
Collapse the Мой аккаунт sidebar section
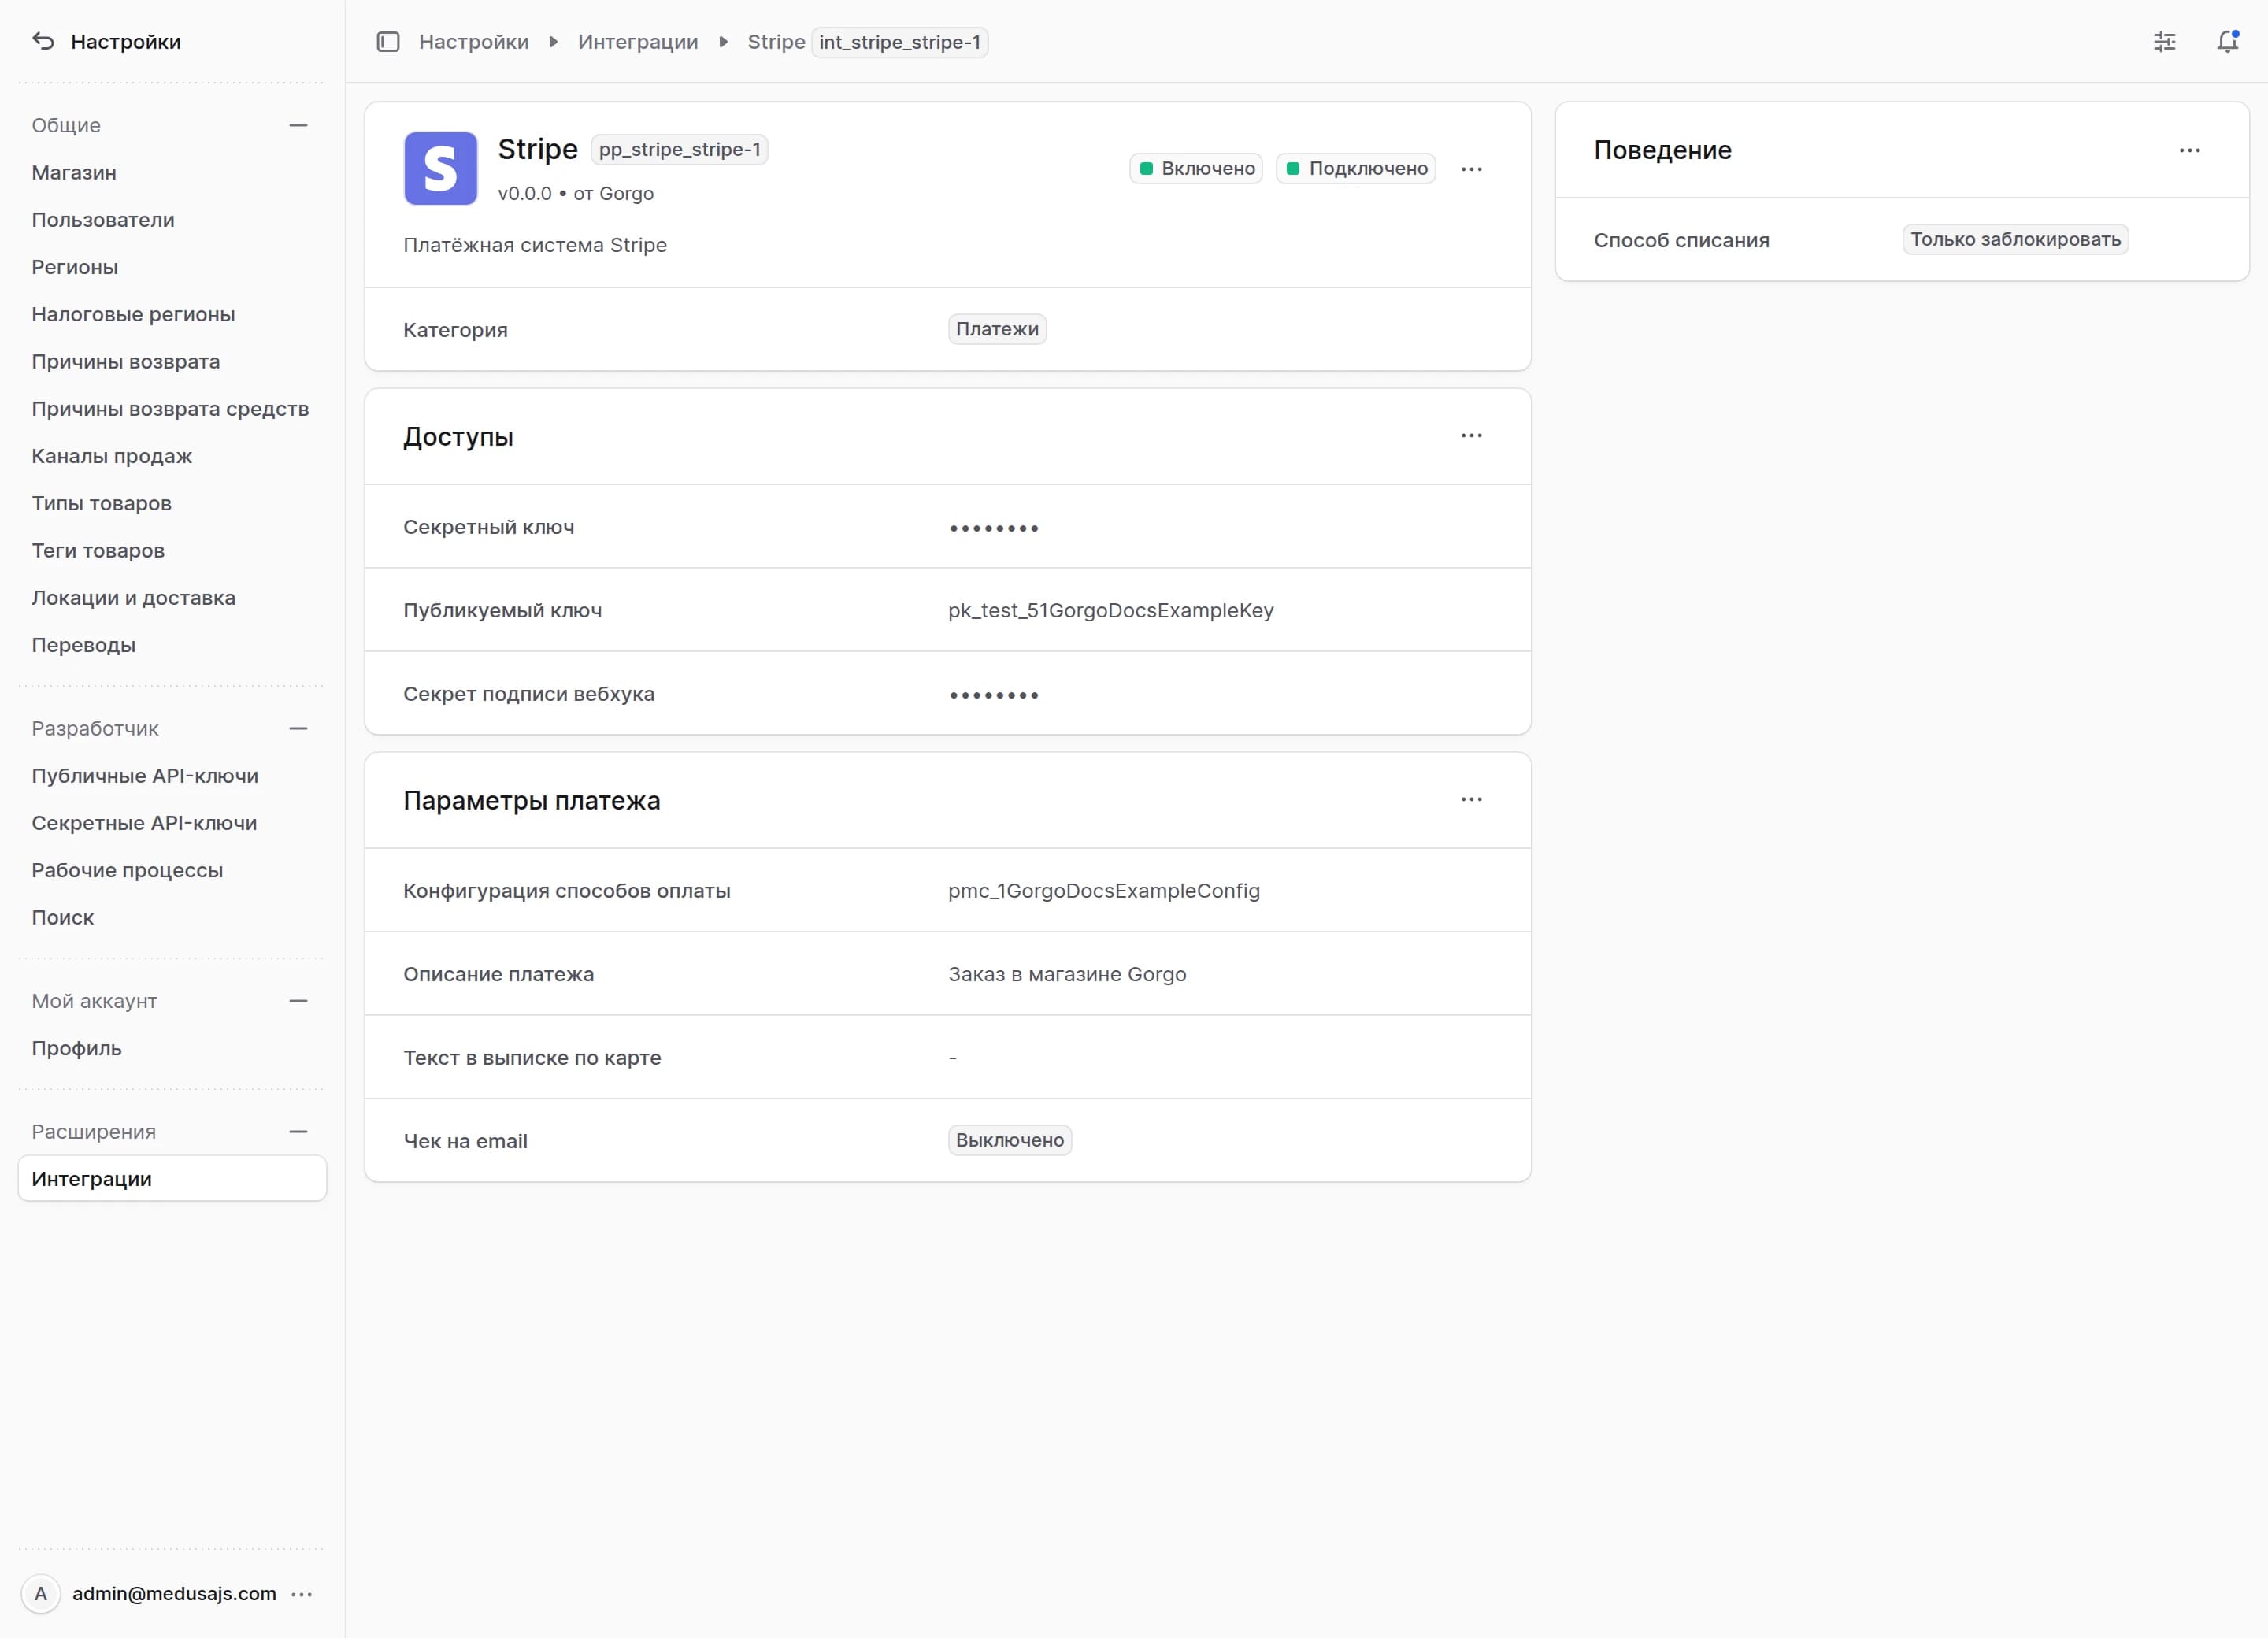click(298, 1001)
